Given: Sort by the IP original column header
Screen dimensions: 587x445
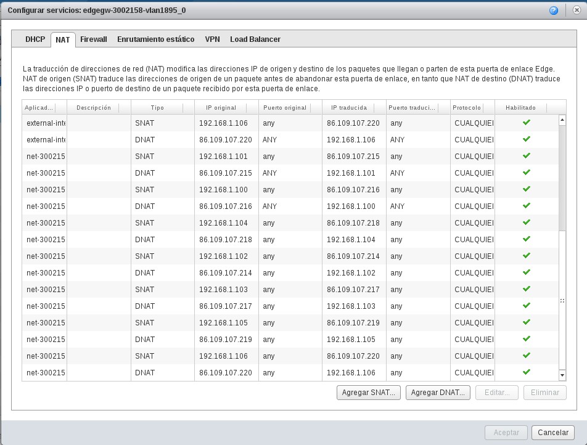Looking at the screenshot, I should pos(221,108).
